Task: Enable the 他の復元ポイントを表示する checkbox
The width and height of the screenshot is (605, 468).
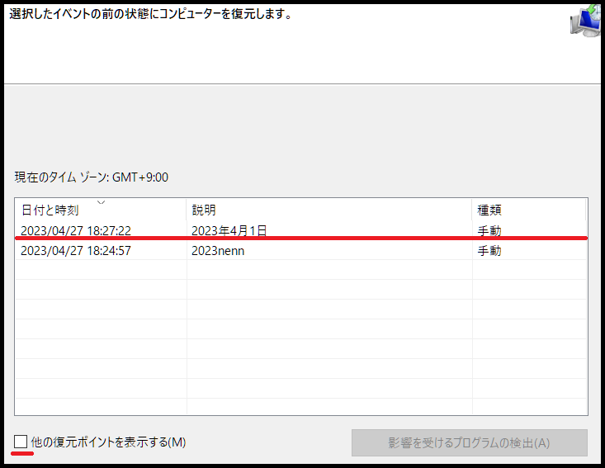Action: click(21, 442)
